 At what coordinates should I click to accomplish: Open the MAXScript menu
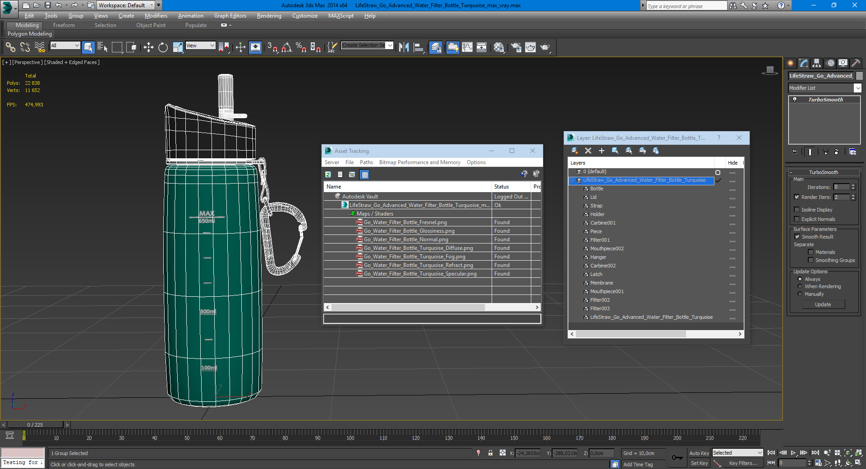point(341,16)
